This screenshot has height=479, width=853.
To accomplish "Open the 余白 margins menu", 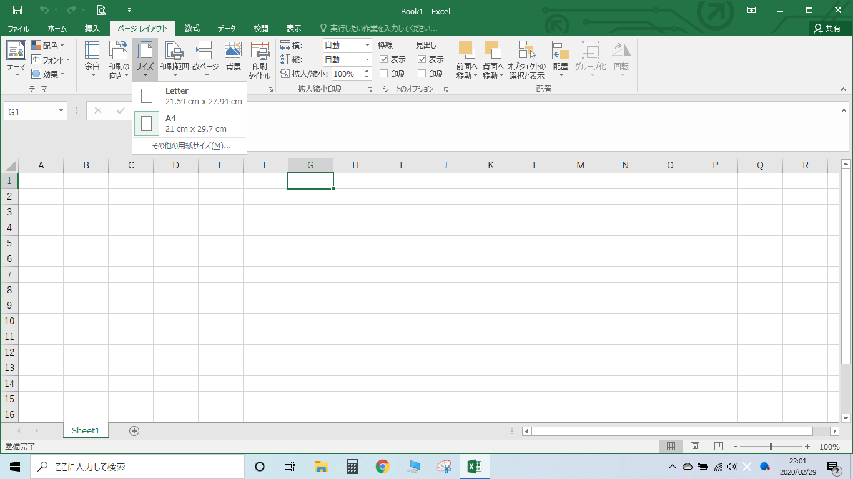I will (x=92, y=60).
